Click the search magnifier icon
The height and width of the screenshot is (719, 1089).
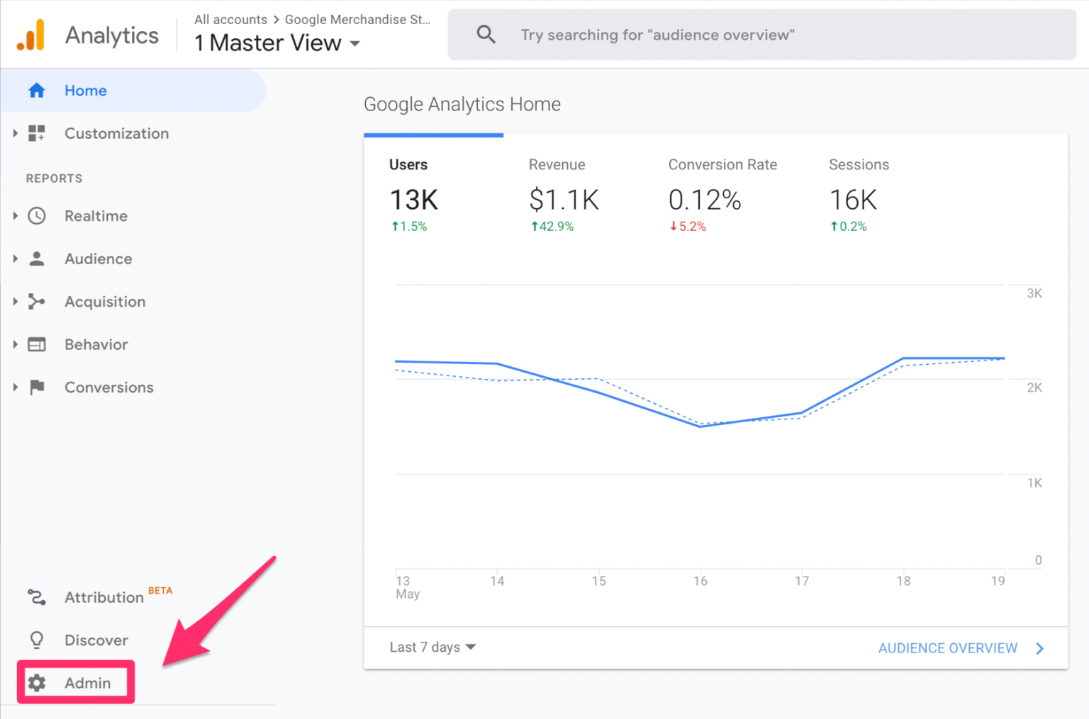(486, 34)
